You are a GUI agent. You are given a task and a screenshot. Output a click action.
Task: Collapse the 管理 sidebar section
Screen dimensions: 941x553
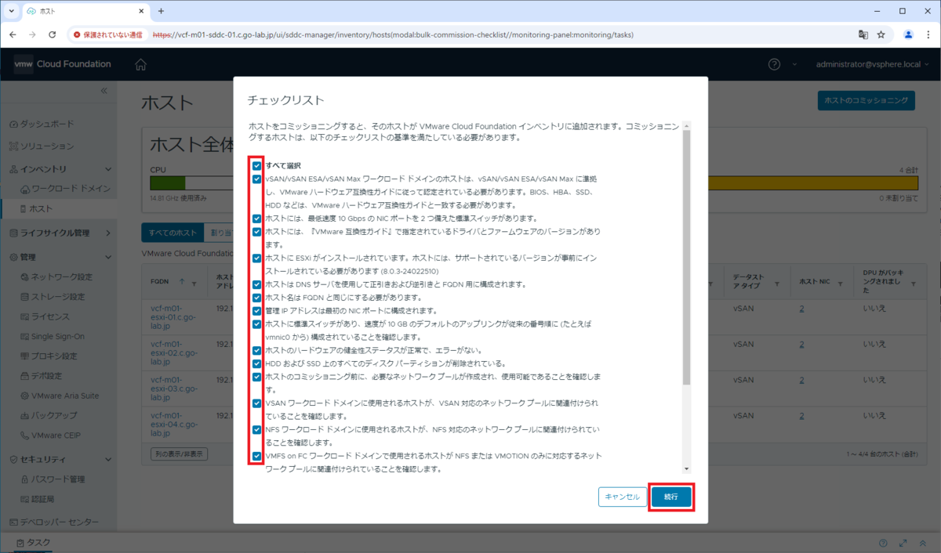tap(107, 257)
